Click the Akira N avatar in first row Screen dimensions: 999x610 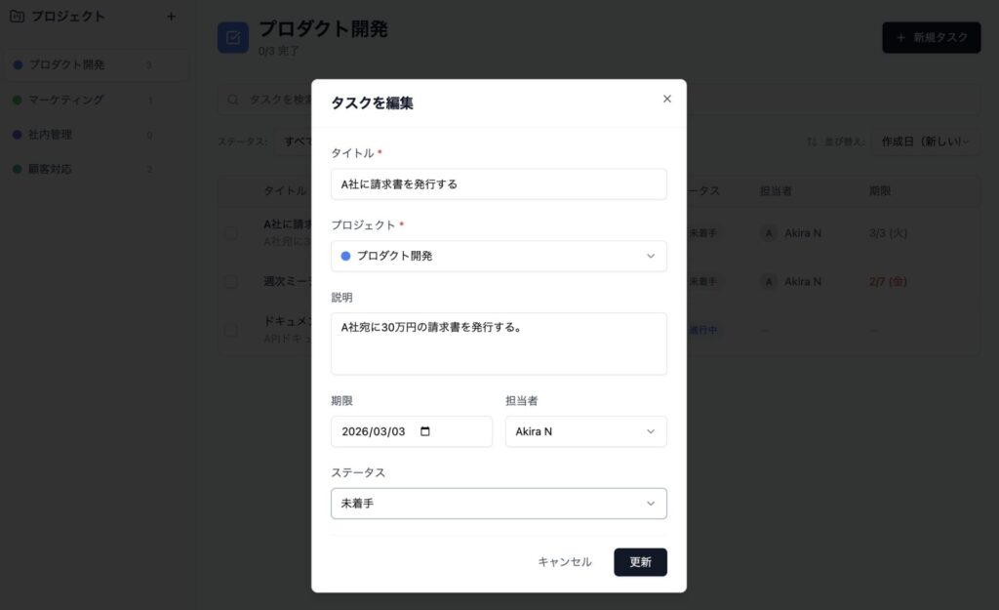769,233
